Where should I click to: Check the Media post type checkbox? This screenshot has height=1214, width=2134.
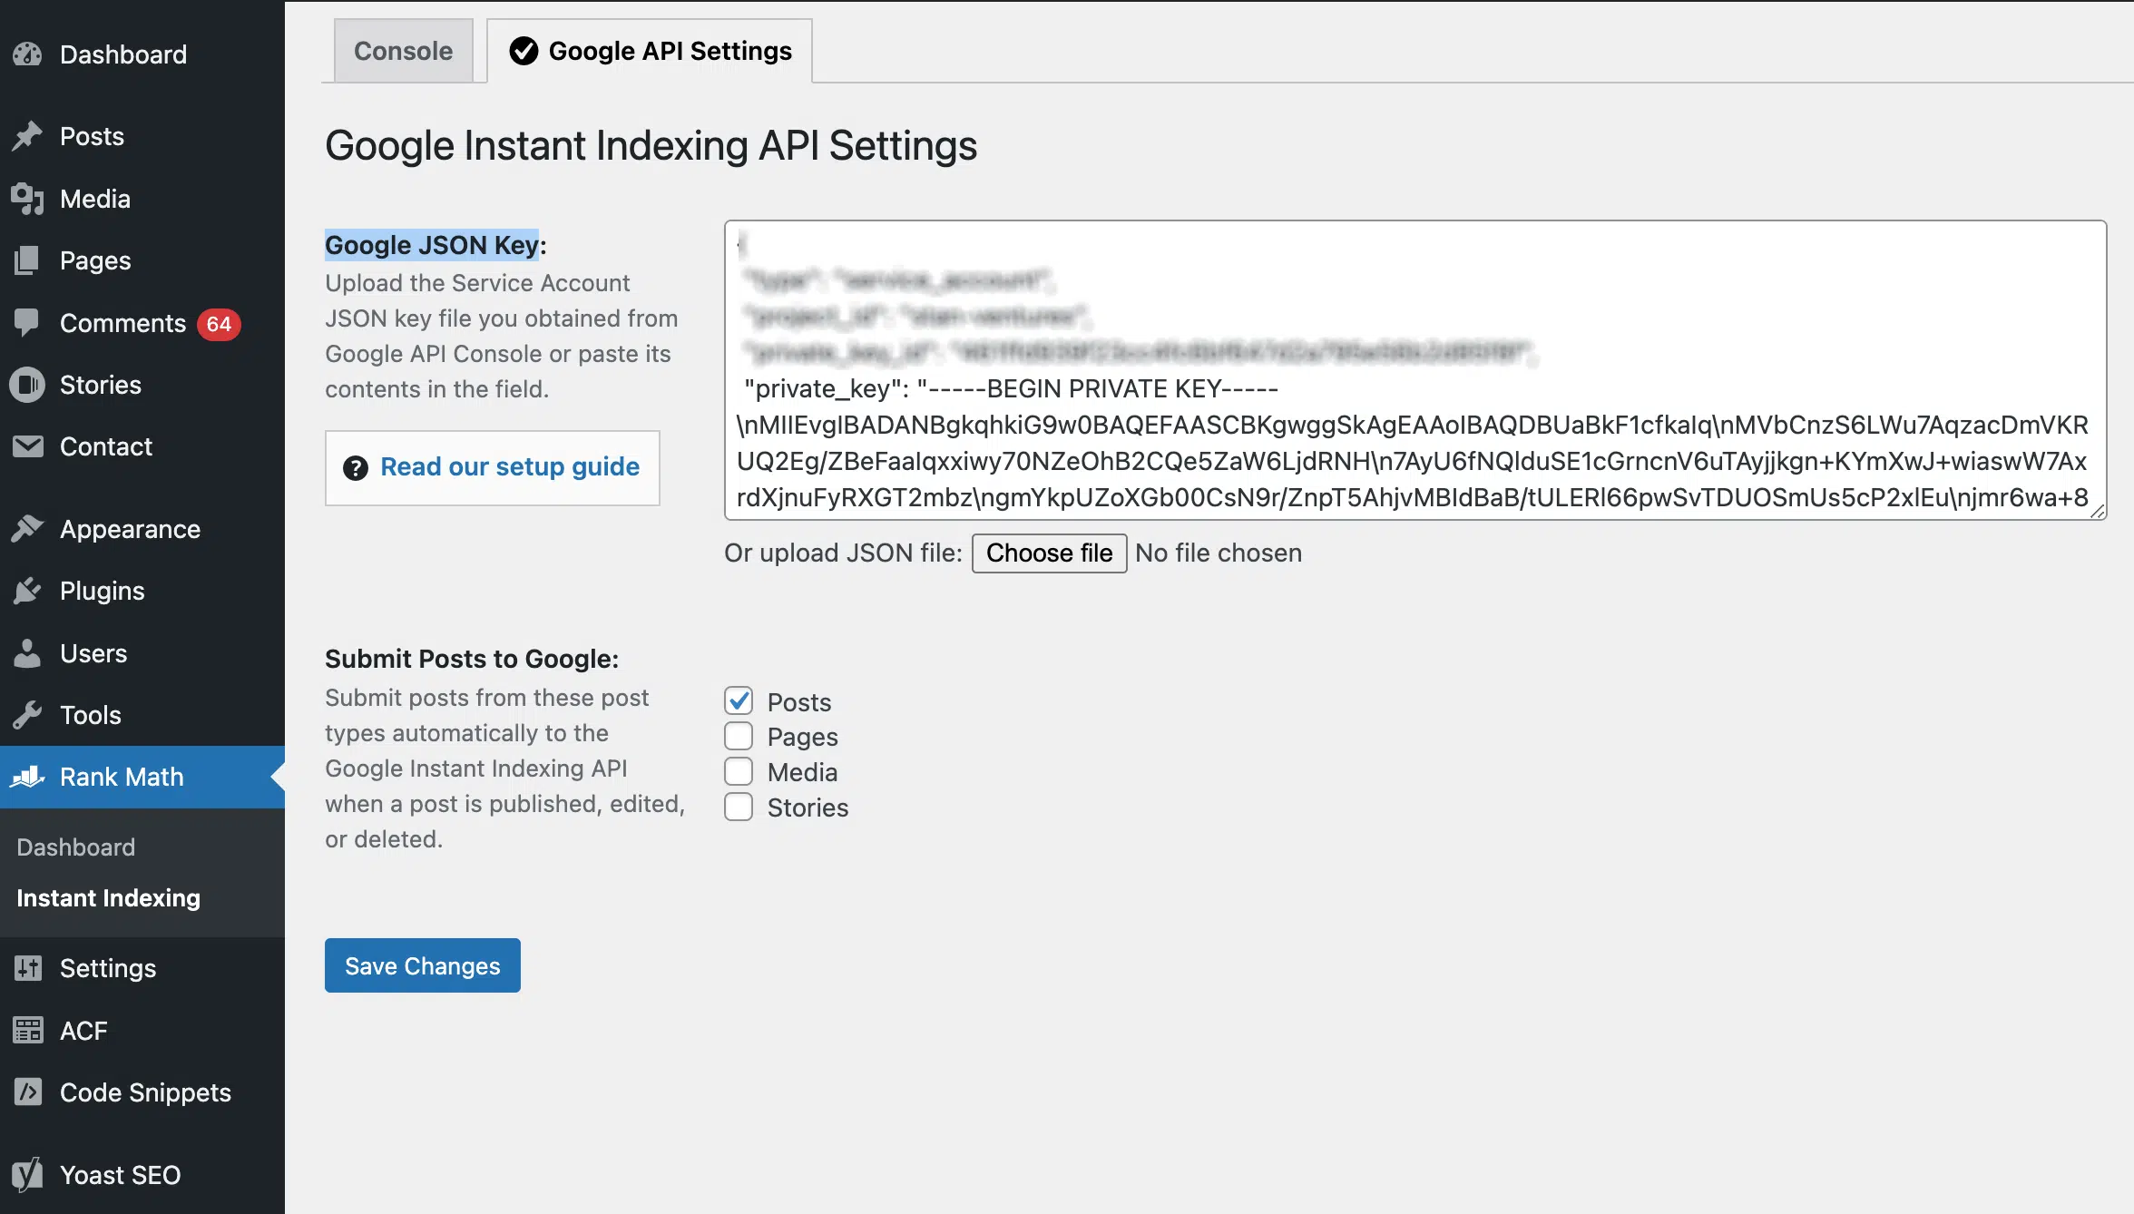[739, 771]
